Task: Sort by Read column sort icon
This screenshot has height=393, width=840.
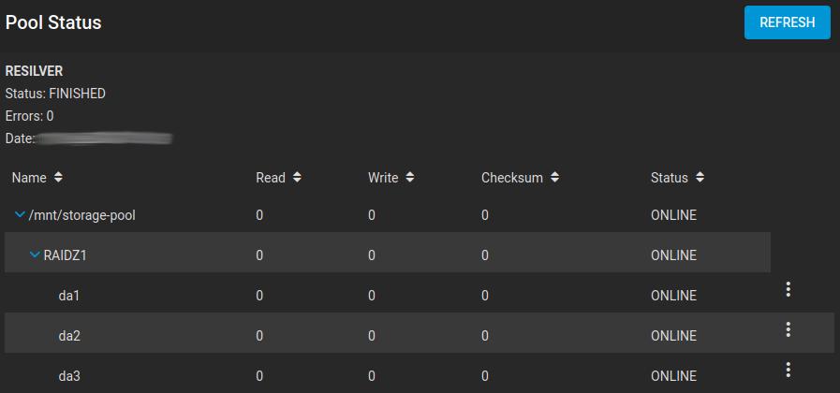Action: coord(297,178)
